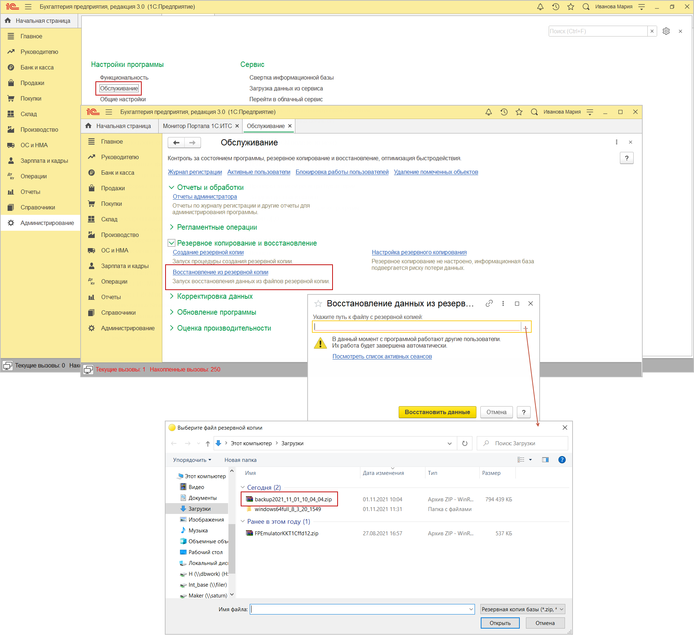Collapse Сегодня group in file list
Viewport: 694px width, 638px height.
tap(243, 487)
